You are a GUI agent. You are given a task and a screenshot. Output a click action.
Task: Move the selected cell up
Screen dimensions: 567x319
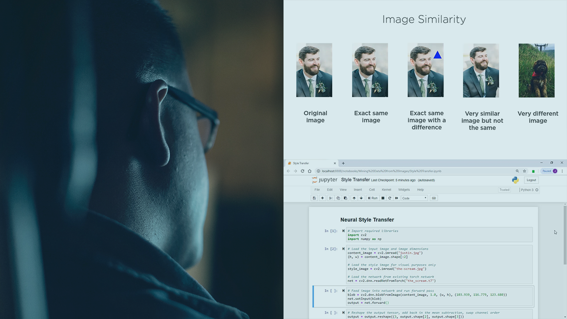pyautogui.click(x=354, y=198)
